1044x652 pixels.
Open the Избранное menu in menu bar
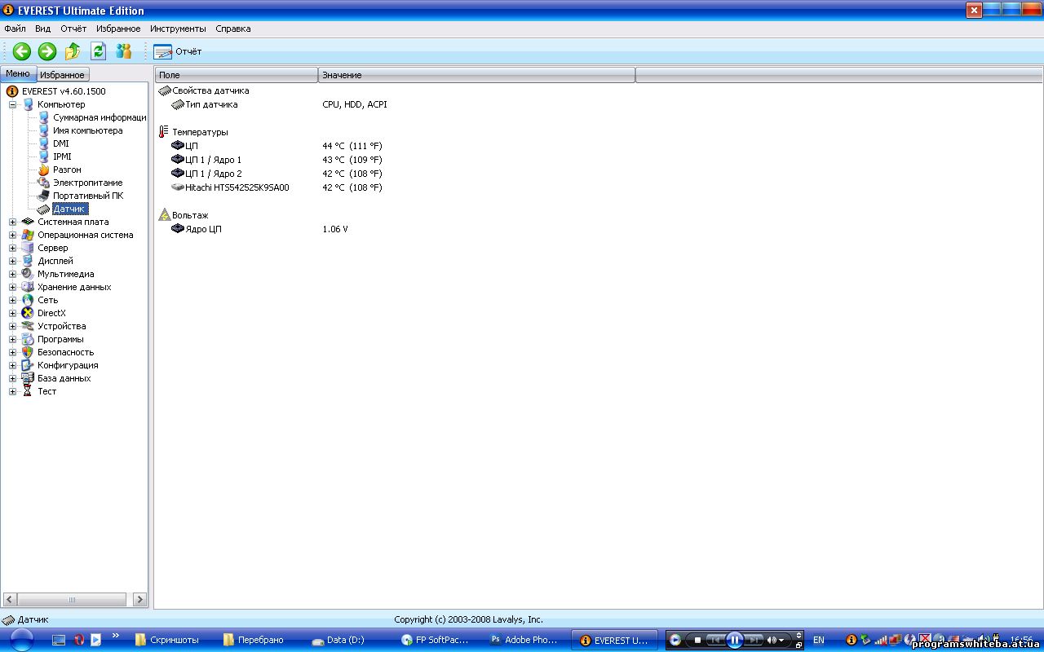tap(118, 29)
